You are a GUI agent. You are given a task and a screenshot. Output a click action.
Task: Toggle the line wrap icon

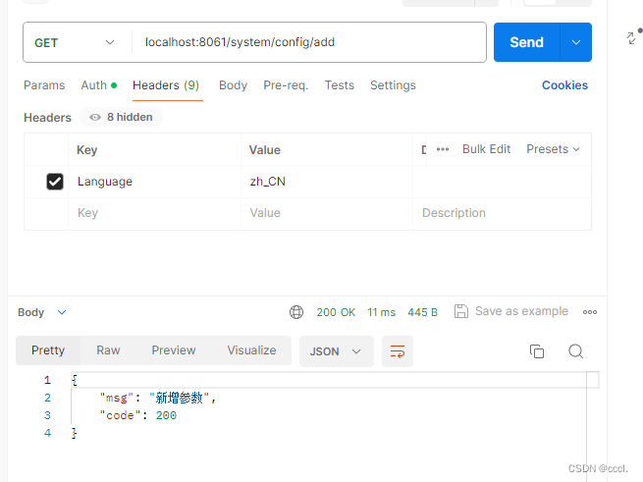(398, 351)
